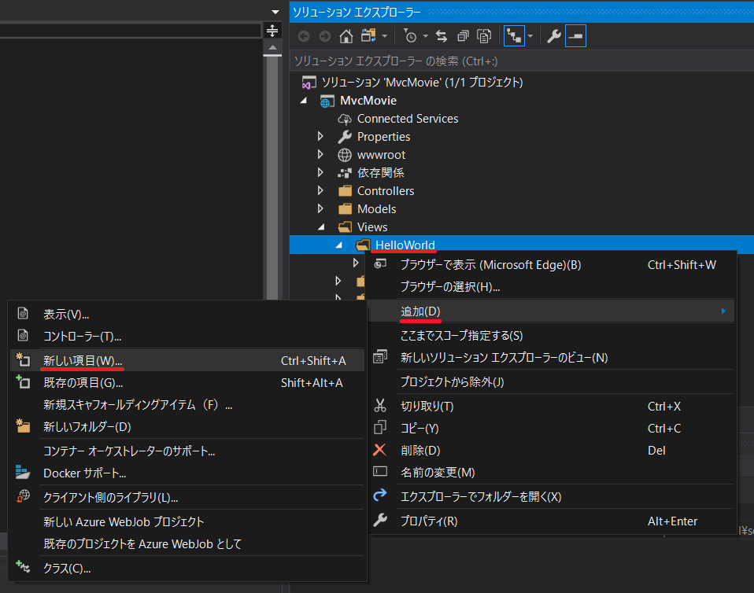Screen dimensions: 754x593
Task: Click the クラス(C)... class icon
Action: (x=23, y=567)
